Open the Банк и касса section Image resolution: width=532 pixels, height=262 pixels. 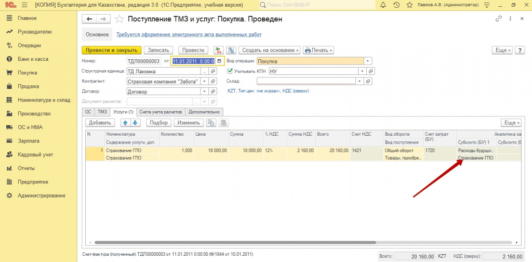point(33,59)
